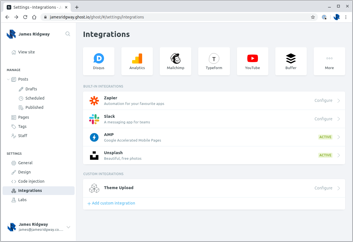
Task: Click the 'A messaging app for teams' text
Action: pyautogui.click(x=127, y=122)
